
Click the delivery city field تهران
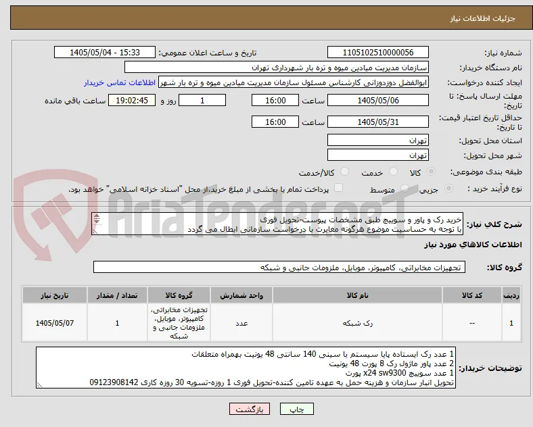pyautogui.click(x=378, y=155)
